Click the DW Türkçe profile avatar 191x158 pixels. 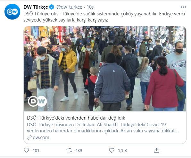point(12,12)
